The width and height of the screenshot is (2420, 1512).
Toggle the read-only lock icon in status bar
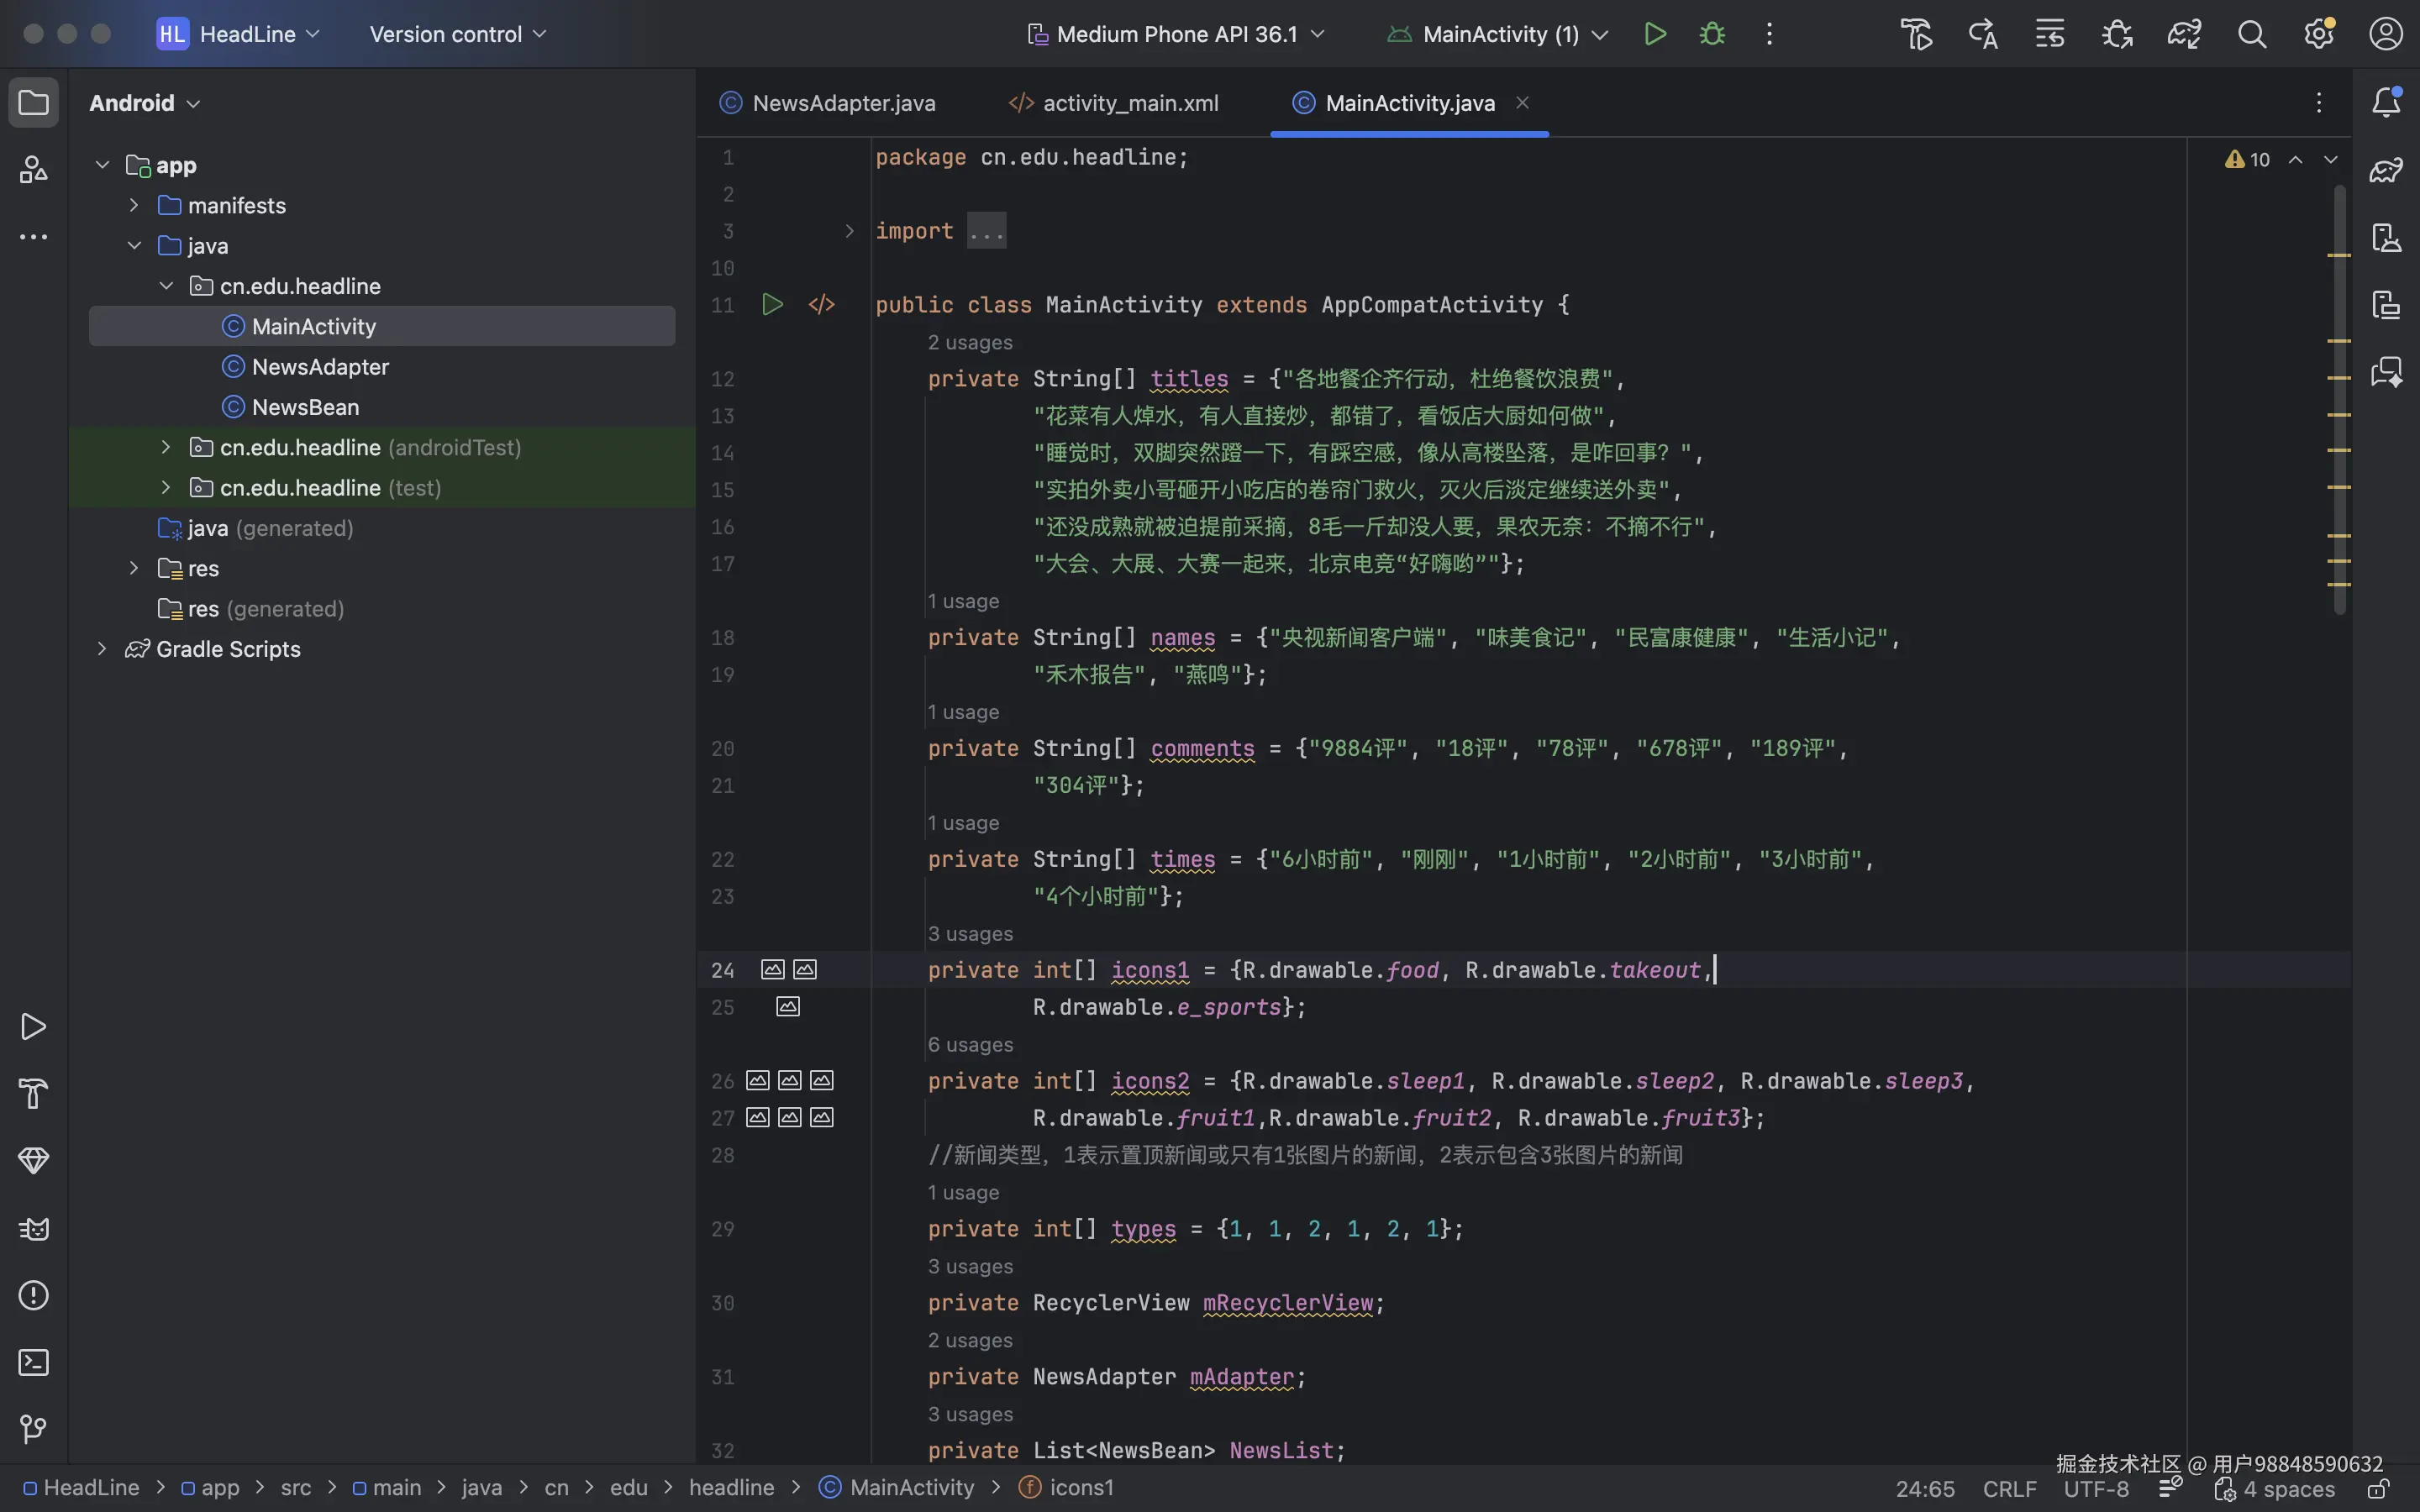pos(2378,1488)
